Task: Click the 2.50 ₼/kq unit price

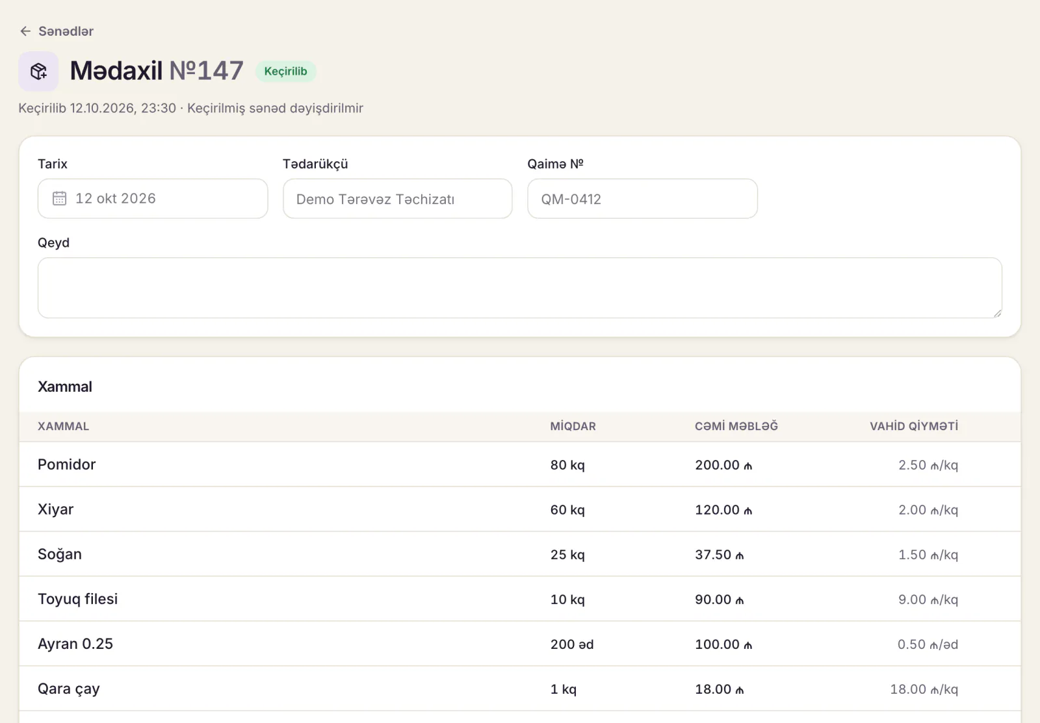Action: tap(928, 465)
